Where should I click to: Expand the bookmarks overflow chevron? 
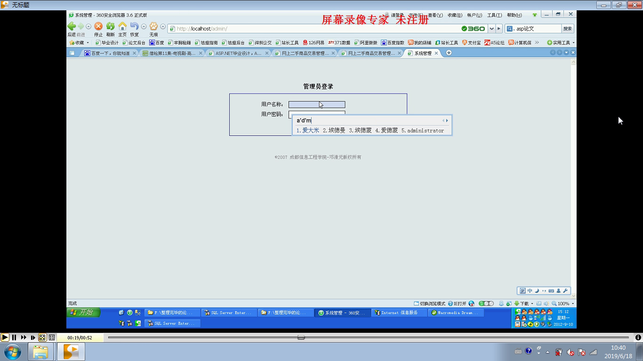coord(537,43)
